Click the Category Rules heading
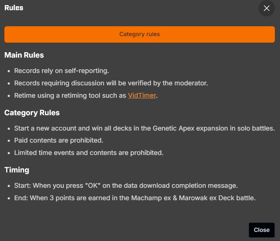The width and height of the screenshot is (280, 241). 32,113
